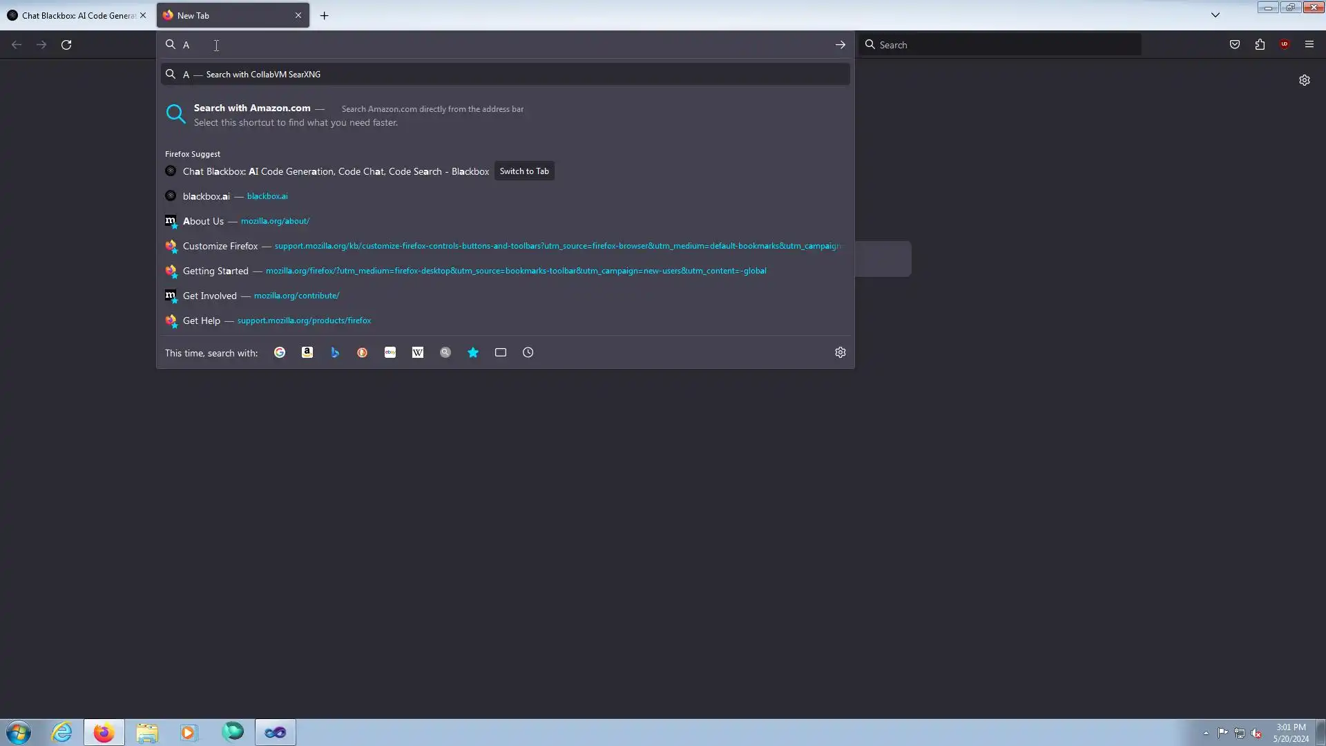Search this time with Bing
This screenshot has height=746, width=1326.
tap(335, 352)
